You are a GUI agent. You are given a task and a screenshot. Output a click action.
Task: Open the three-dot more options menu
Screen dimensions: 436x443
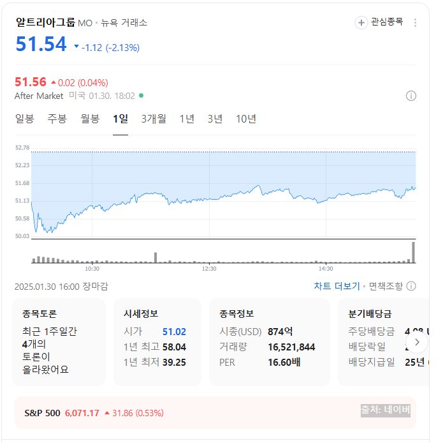coord(415,22)
